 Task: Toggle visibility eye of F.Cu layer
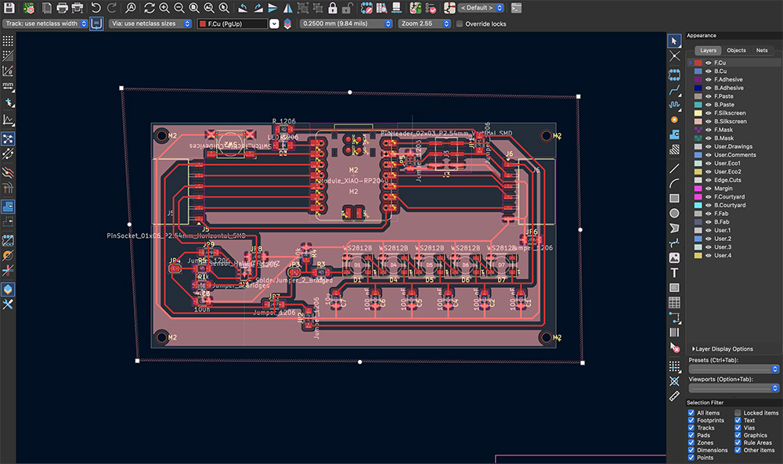click(708, 63)
